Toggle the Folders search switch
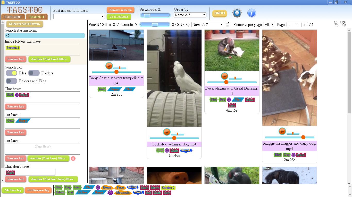Viewport: 352px width, 197px height. tap(34, 73)
